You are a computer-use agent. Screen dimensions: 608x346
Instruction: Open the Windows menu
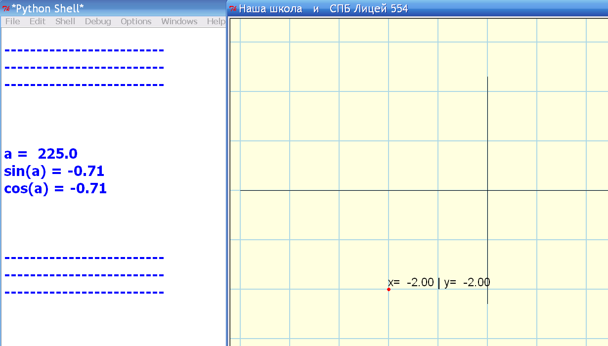click(179, 21)
